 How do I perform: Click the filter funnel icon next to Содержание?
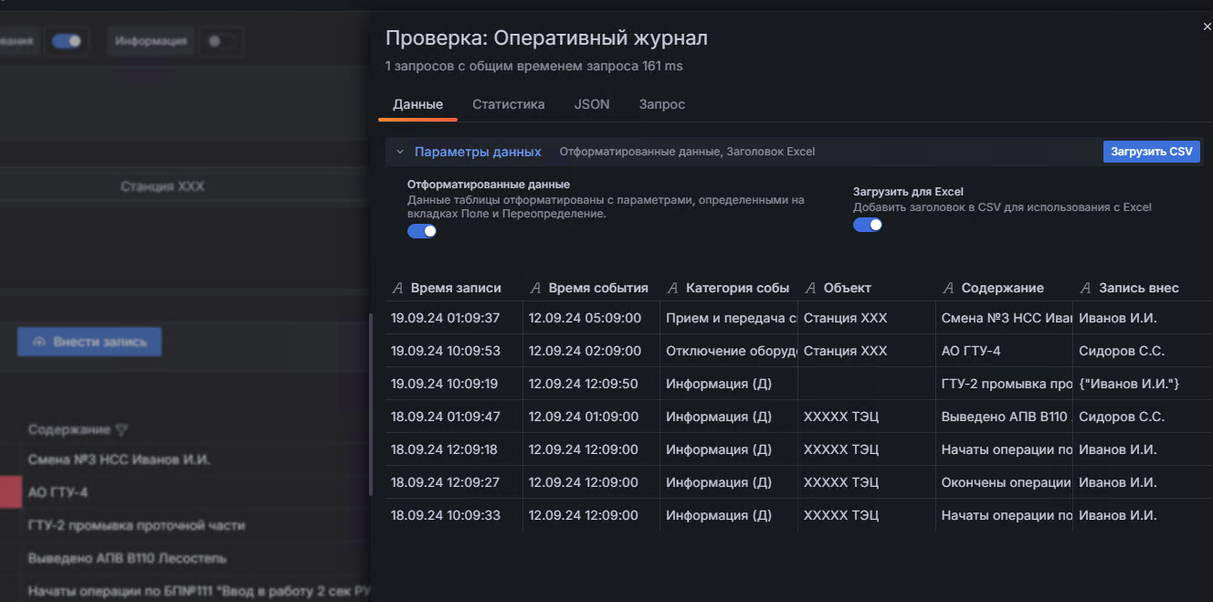click(121, 429)
